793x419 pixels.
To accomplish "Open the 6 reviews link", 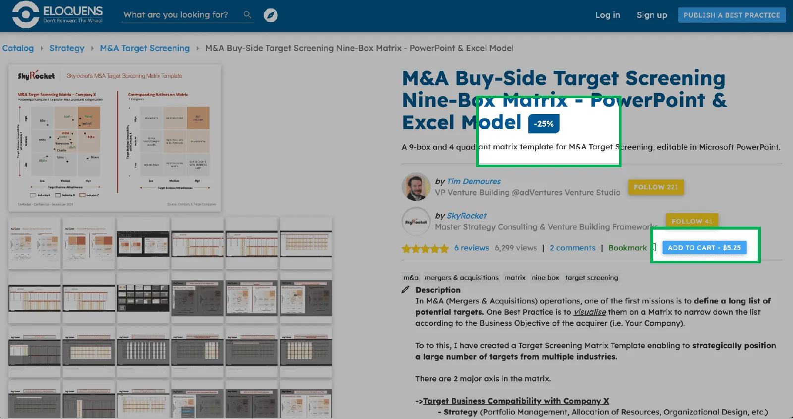I will [471, 248].
